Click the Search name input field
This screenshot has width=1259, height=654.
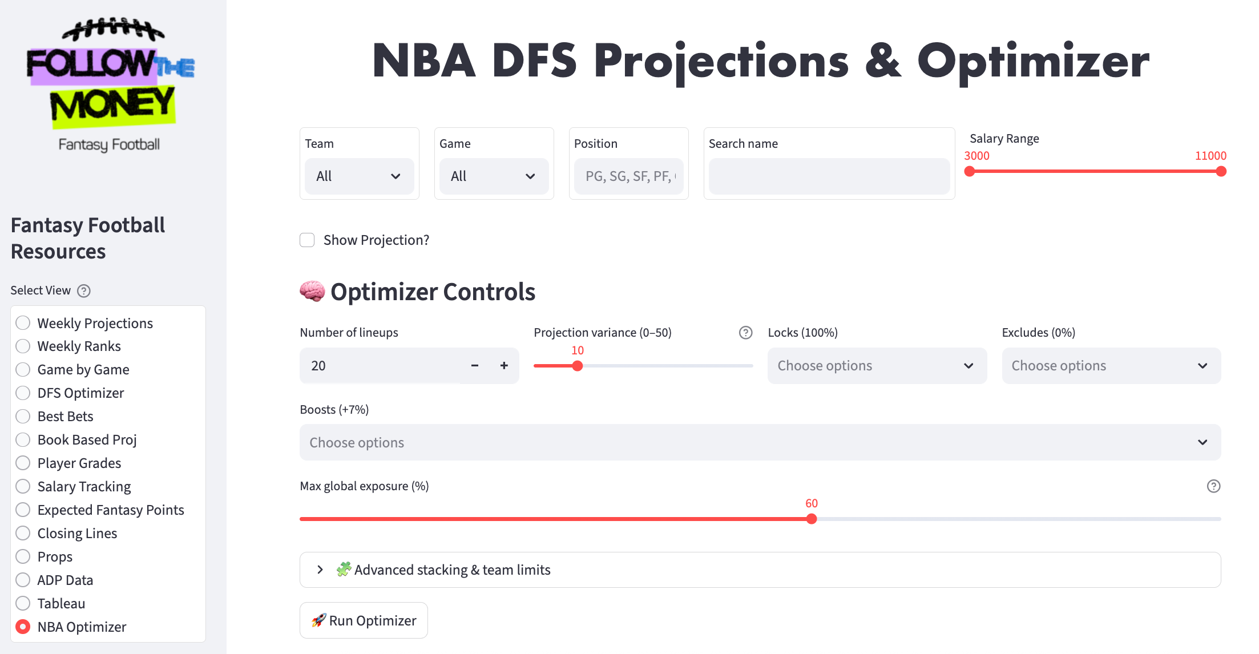point(829,176)
